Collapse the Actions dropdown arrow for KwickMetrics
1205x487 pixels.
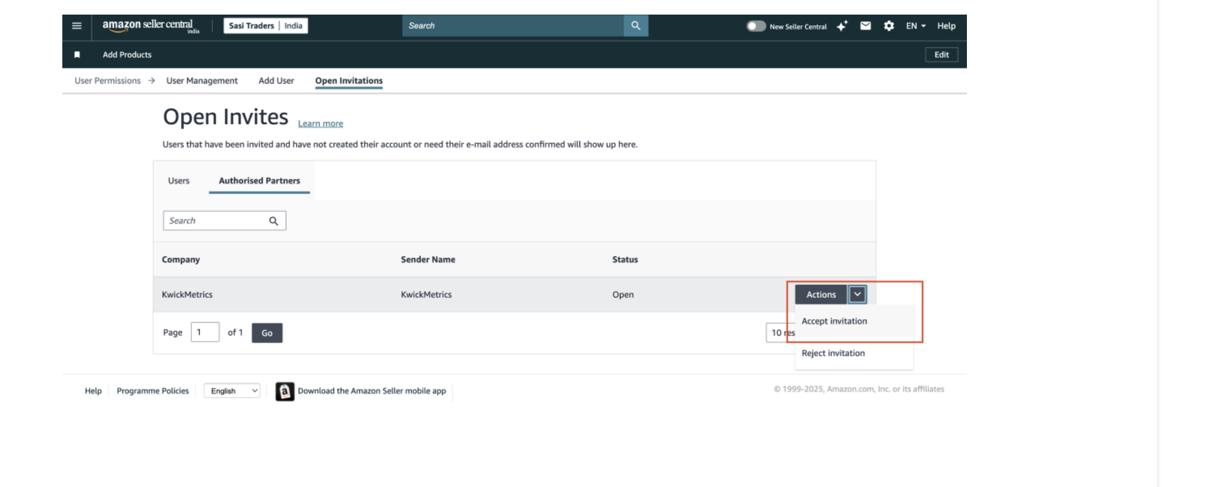(x=857, y=294)
